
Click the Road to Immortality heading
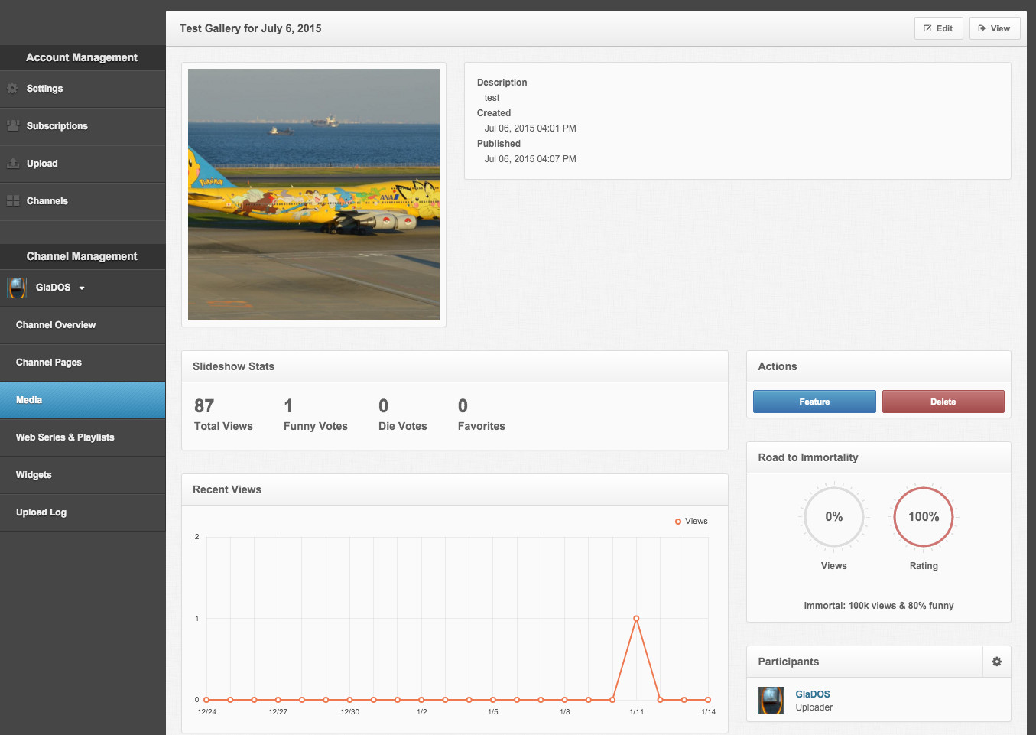click(808, 457)
